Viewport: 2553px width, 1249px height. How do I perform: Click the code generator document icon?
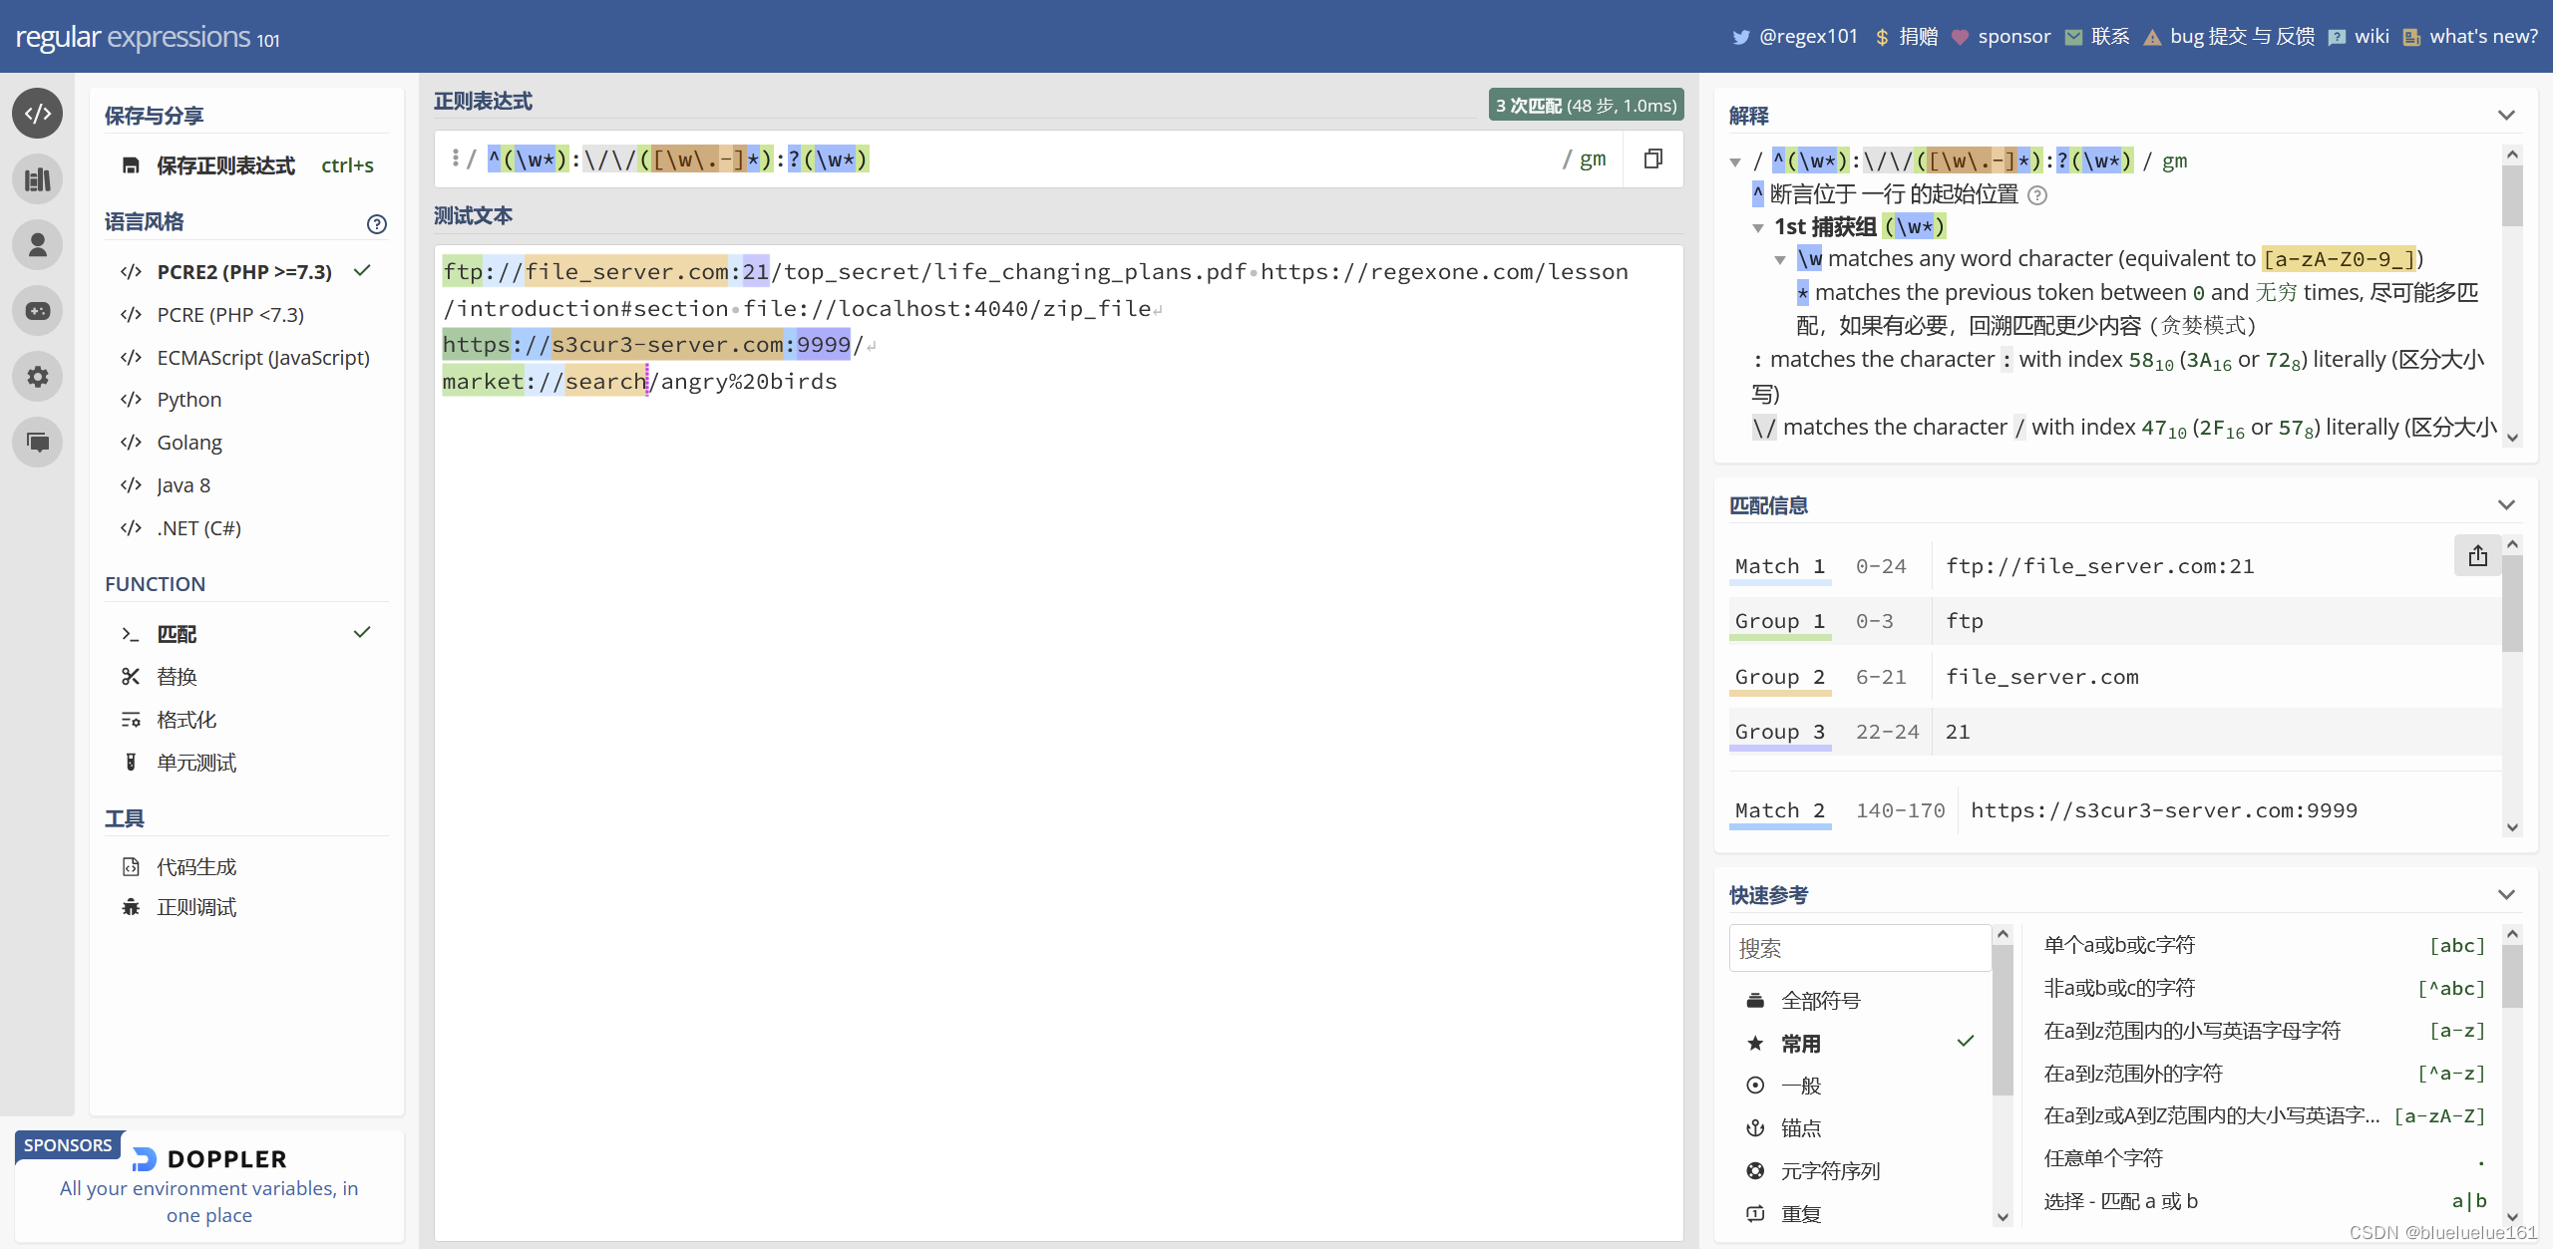(131, 867)
